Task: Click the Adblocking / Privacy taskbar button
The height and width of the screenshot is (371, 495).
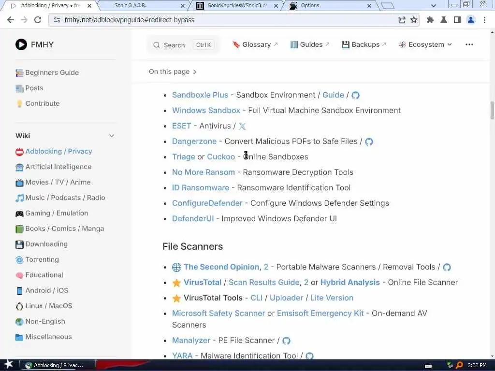Action: tap(58, 365)
